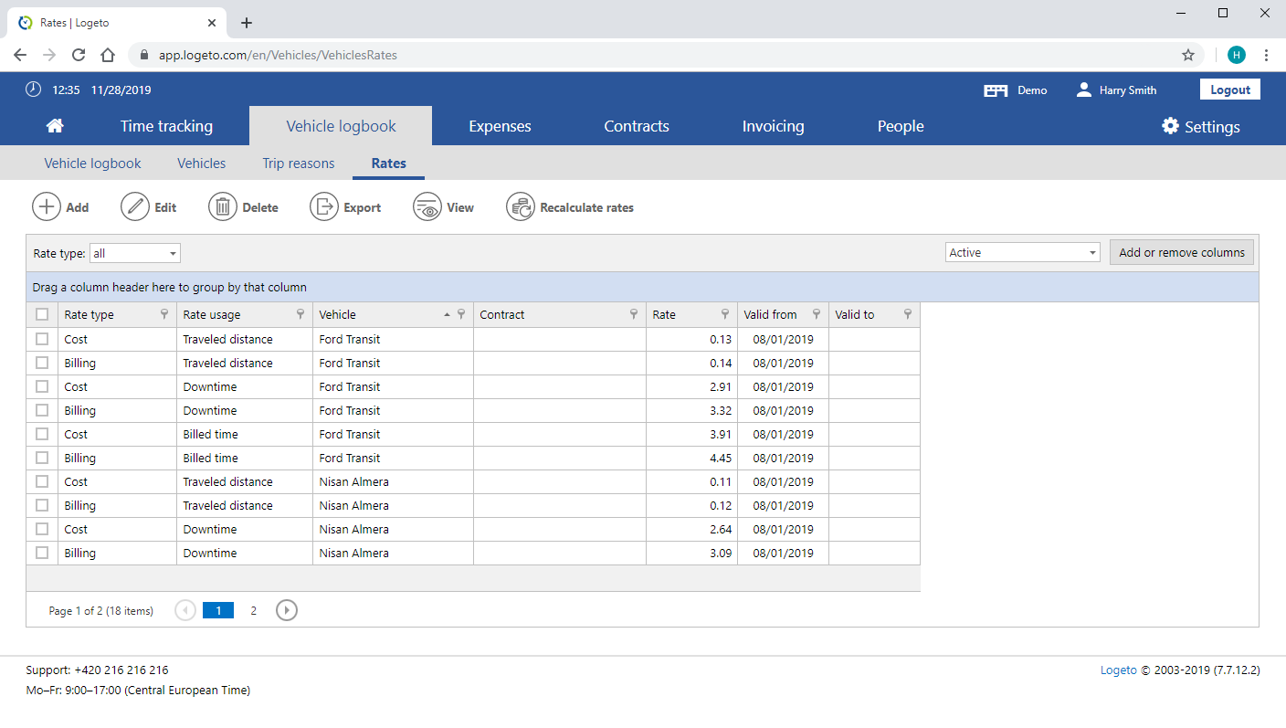Click the browser home icon

pos(108,55)
